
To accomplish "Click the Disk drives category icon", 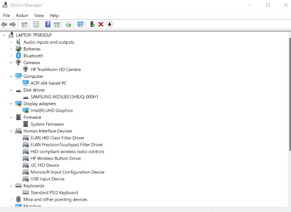I will 18,90.
